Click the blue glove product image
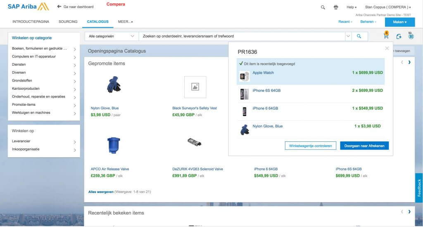423x227 pixels. click(114, 84)
